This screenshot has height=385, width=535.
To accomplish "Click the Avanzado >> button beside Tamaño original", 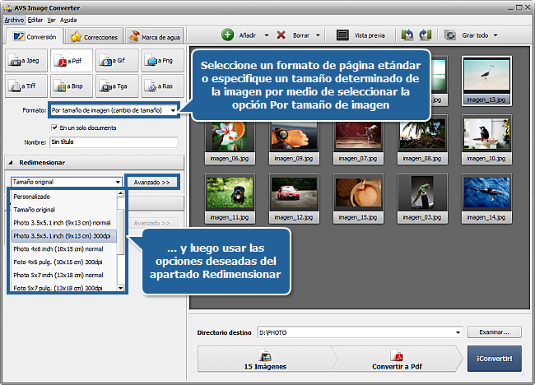I will coord(151,183).
